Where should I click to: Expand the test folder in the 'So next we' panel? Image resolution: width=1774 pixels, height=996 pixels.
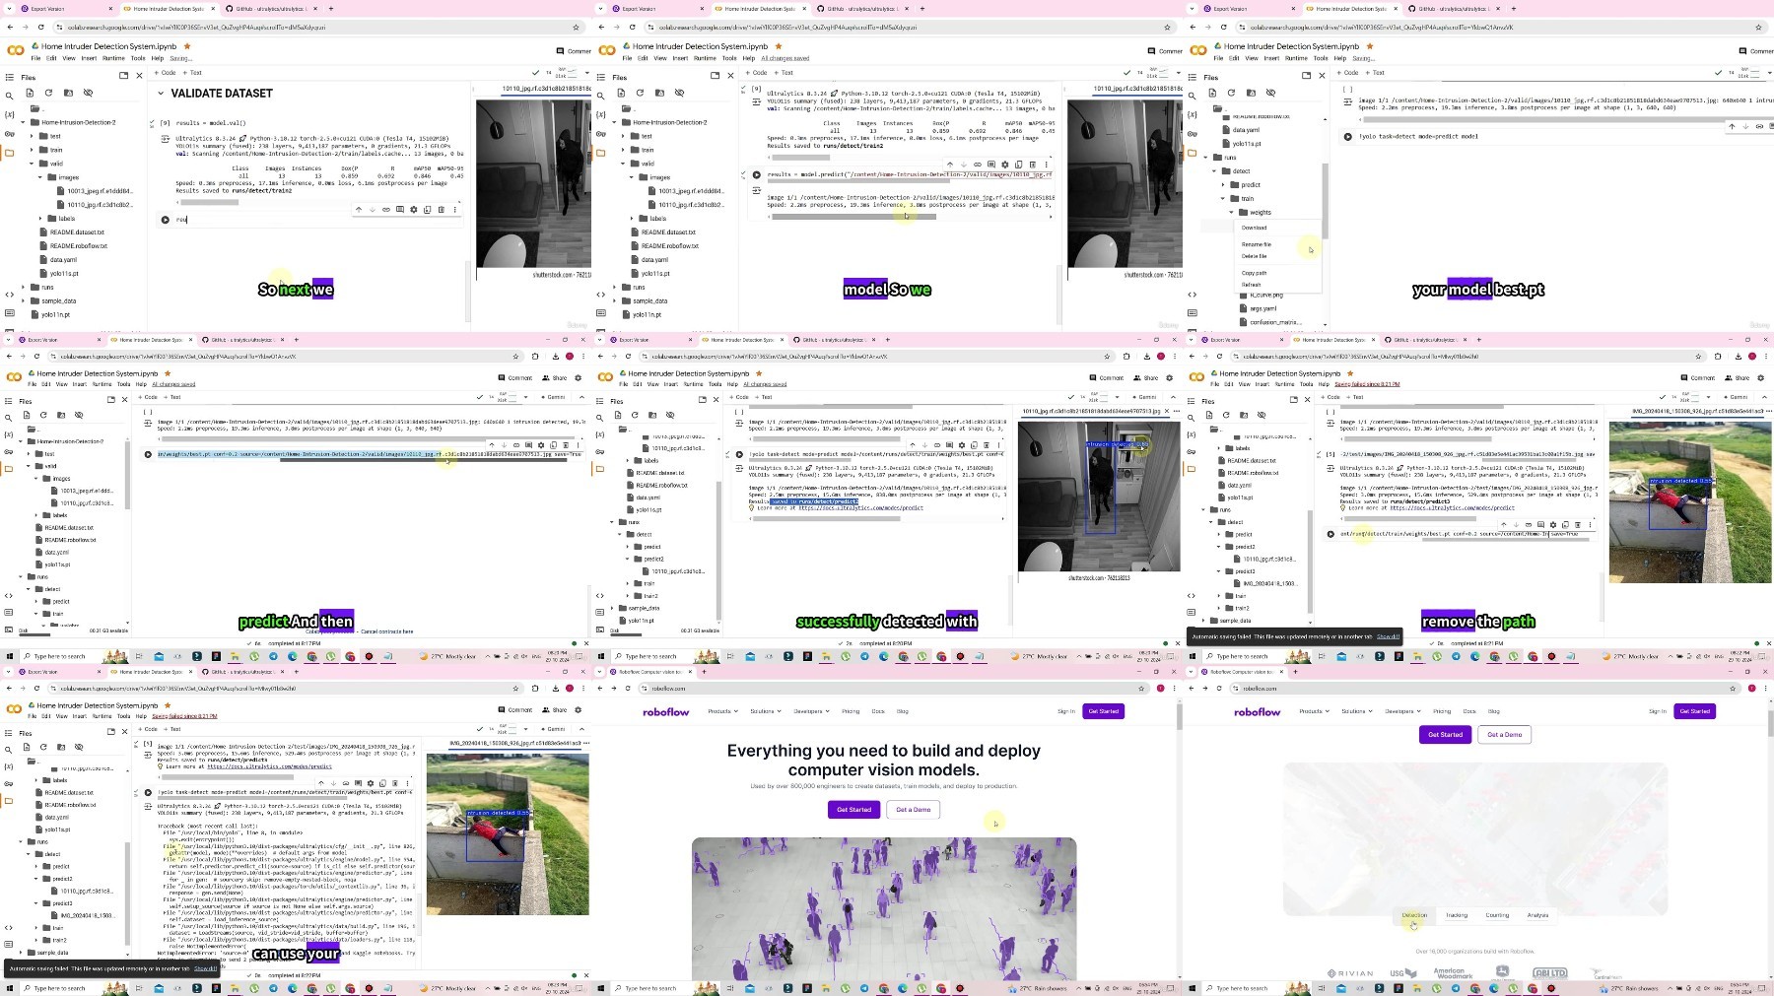[33, 136]
